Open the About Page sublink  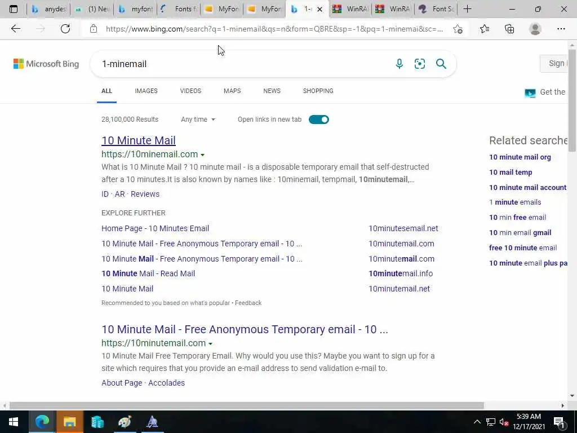[122, 383]
